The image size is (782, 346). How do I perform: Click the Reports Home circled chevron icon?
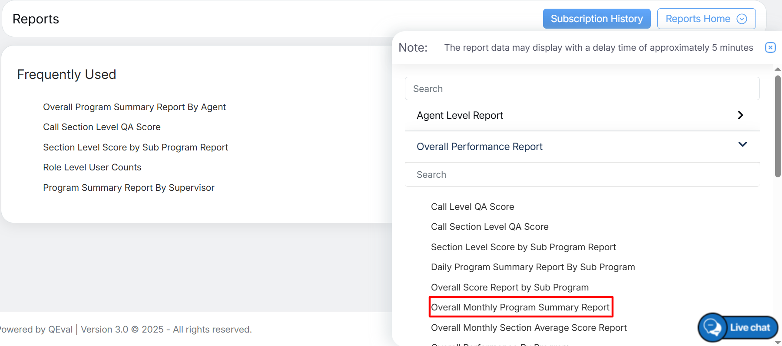[742, 19]
